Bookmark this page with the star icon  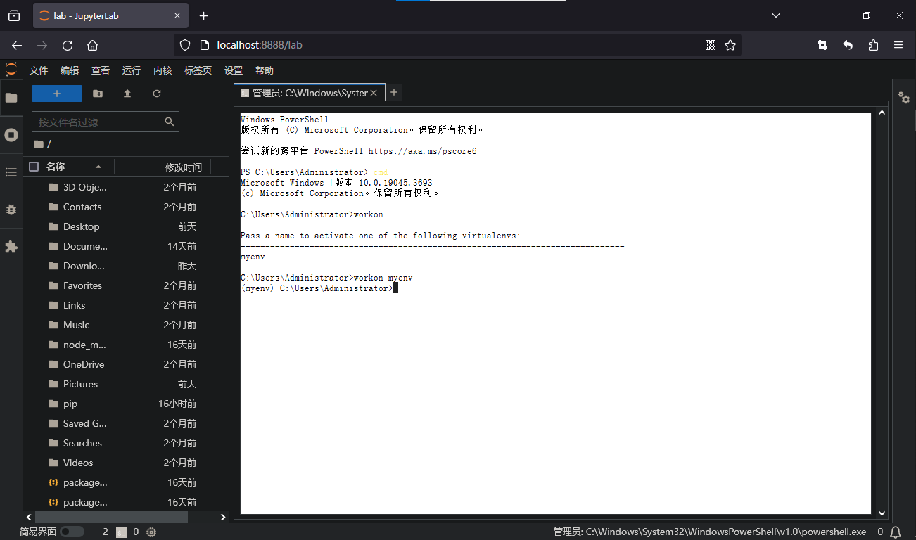[730, 45]
